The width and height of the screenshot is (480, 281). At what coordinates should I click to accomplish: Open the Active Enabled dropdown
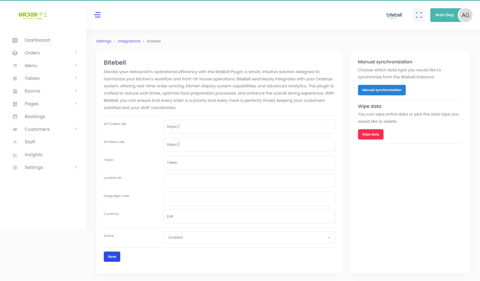click(x=249, y=237)
